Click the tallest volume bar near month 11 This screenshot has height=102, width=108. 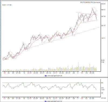click(x=78, y=66)
